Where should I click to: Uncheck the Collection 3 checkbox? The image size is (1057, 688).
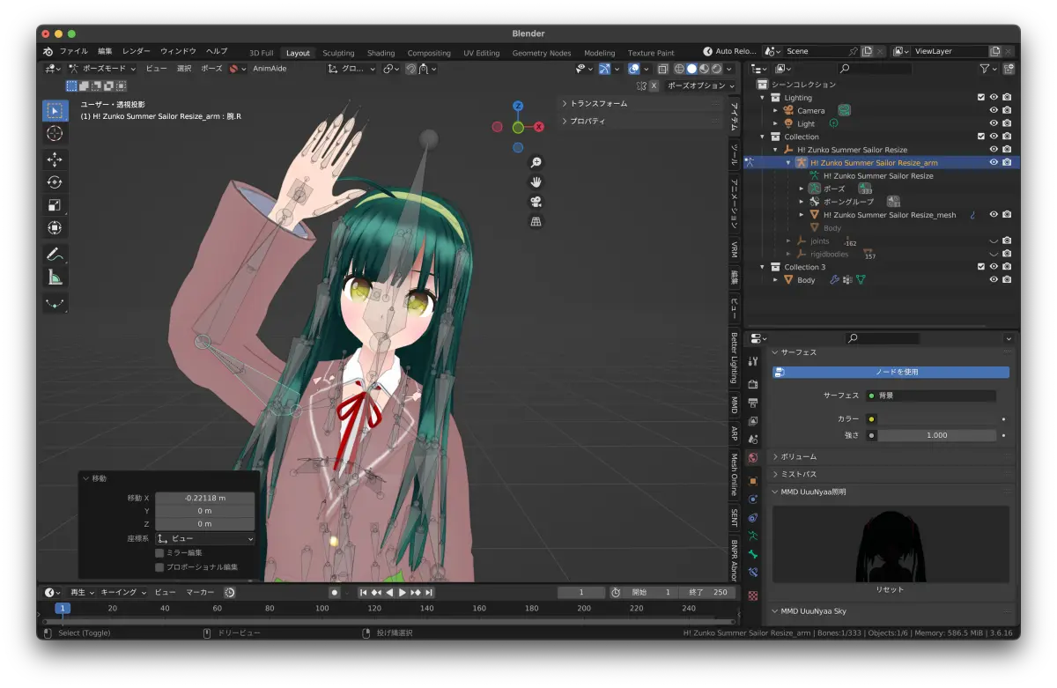click(x=981, y=267)
